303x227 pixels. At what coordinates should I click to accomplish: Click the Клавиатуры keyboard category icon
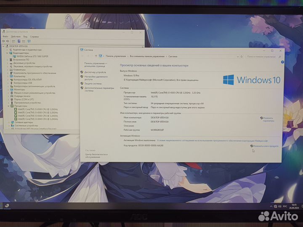point(11,70)
